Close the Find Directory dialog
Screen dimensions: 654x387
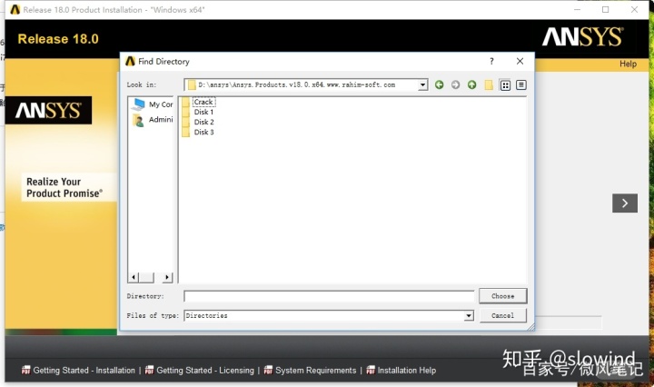[x=520, y=61]
